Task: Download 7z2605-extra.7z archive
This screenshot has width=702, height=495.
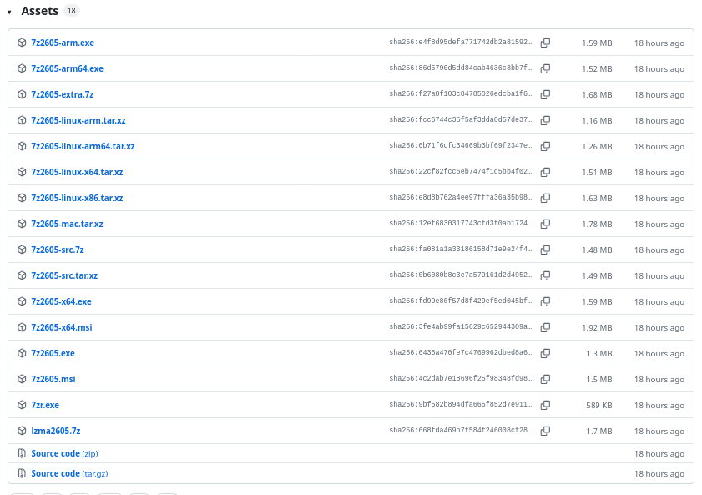Action: (63, 95)
